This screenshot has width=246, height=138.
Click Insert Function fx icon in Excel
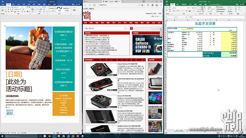[186, 17]
